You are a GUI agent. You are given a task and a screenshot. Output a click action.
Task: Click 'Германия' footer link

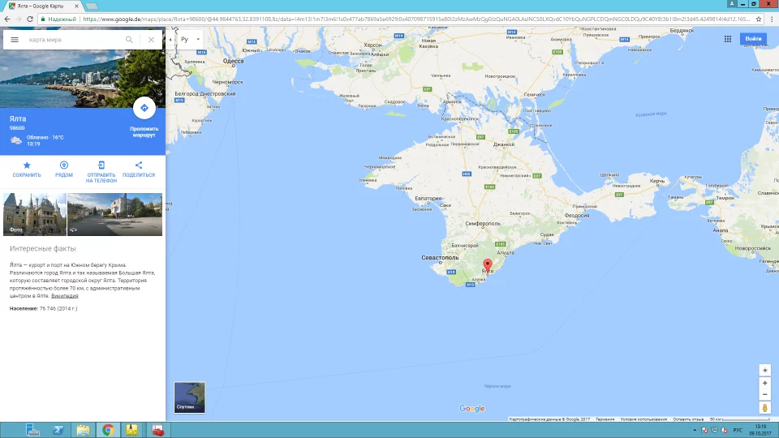(605, 419)
